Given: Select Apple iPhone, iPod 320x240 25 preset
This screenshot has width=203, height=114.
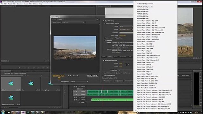Looking at the screenshot, I should point(146,85).
